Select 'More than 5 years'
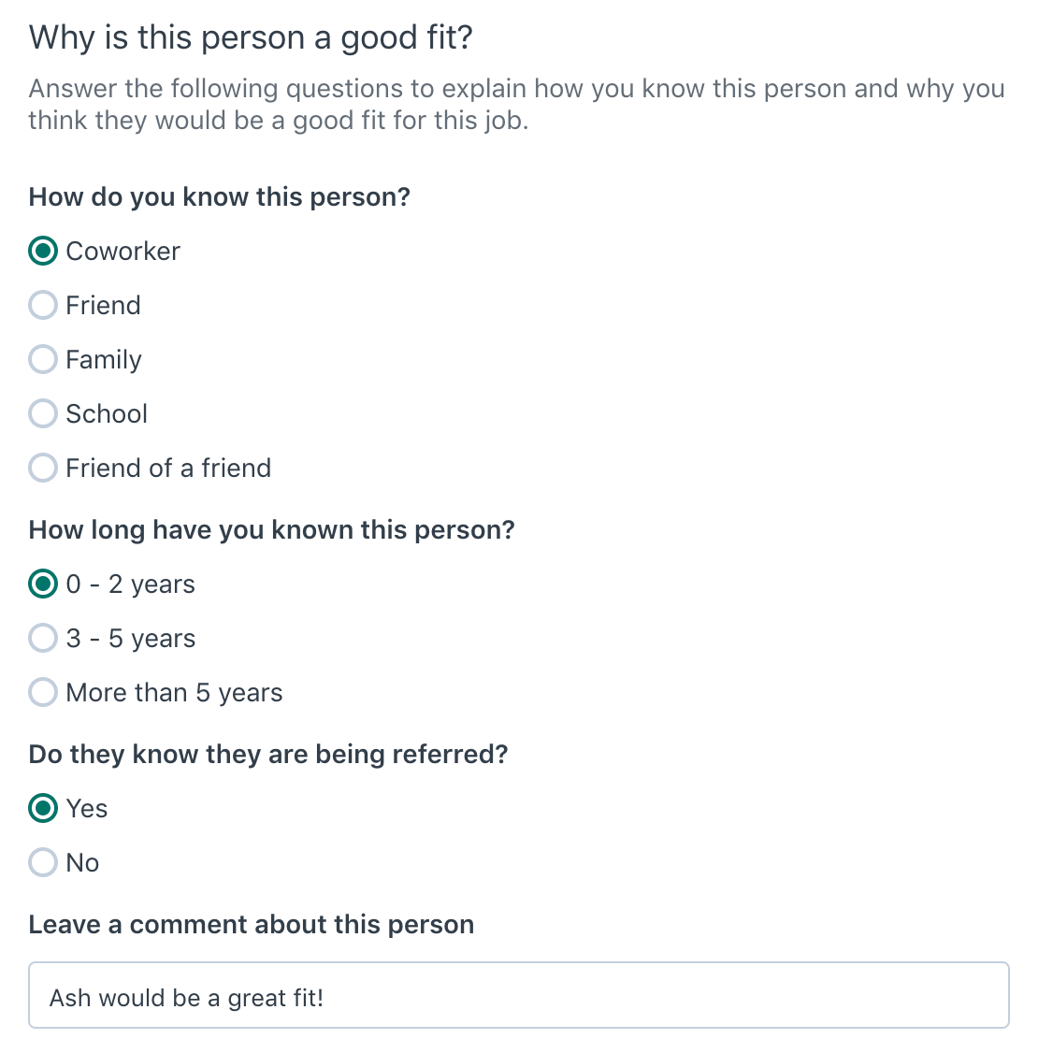Screen dimensions: 1038x1053 tap(42, 692)
